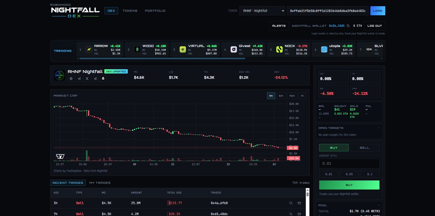
Task: Click the WOOD token logo in trending
Action: (137, 50)
